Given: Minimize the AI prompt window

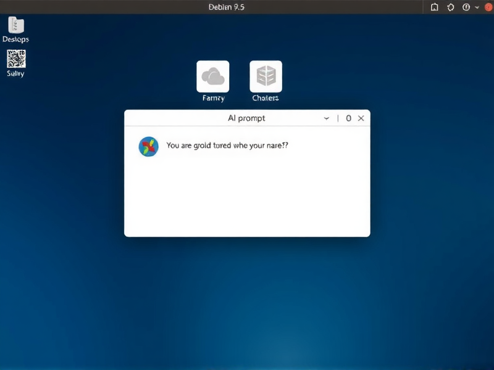Looking at the screenshot, I should [348, 118].
